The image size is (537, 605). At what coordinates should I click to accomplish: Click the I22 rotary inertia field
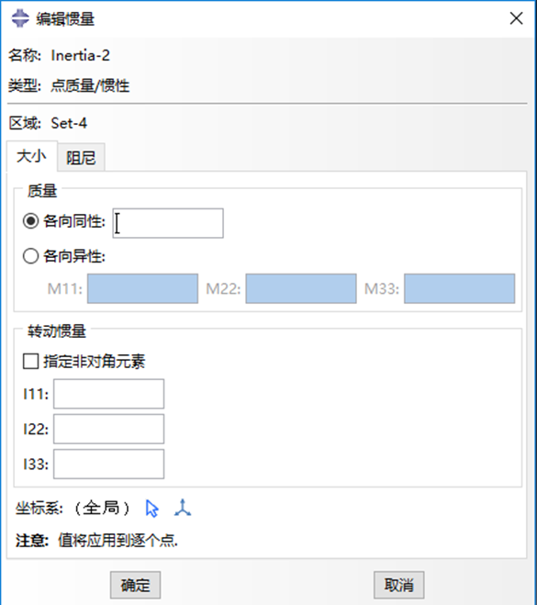click(x=109, y=429)
